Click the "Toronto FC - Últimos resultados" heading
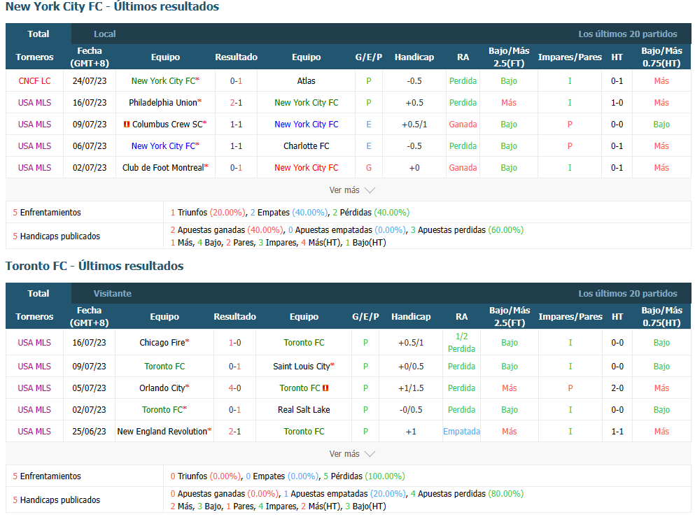 coord(94,266)
